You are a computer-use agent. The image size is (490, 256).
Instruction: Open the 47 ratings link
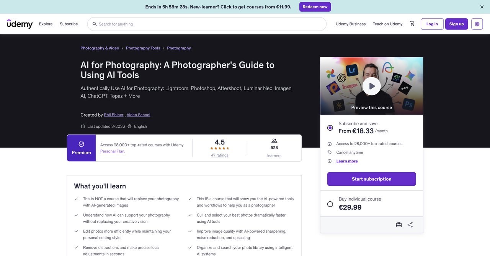pos(220,155)
